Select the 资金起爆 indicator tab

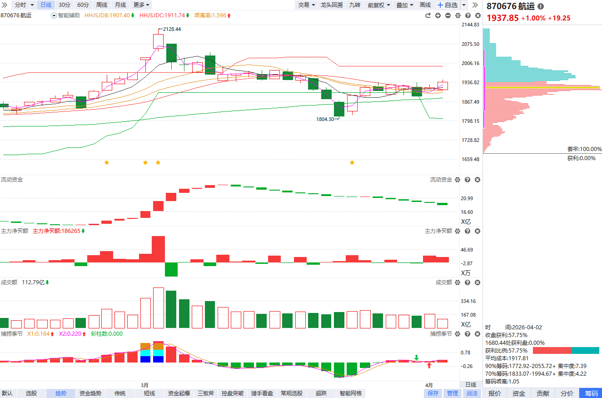pyautogui.click(x=179, y=393)
